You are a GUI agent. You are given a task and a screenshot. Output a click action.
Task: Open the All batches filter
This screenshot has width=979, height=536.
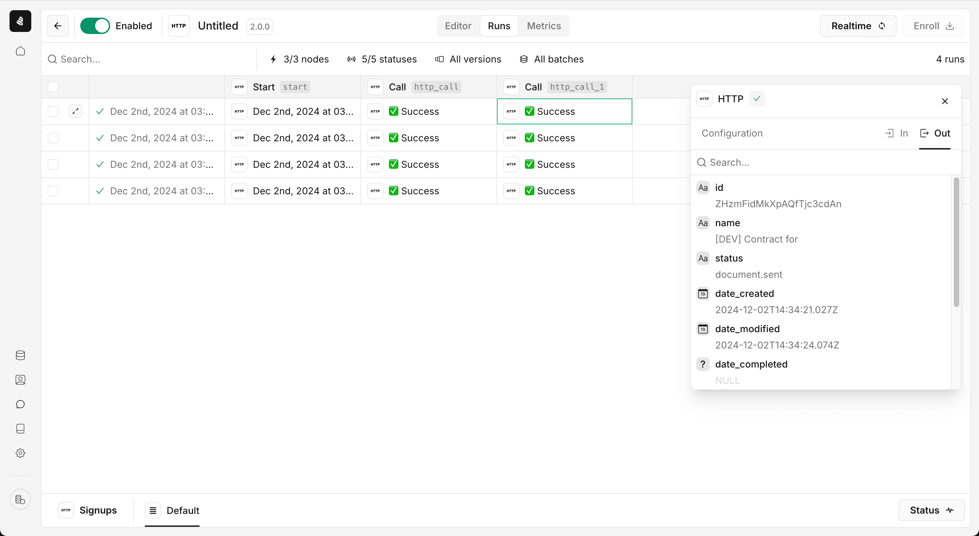[551, 59]
